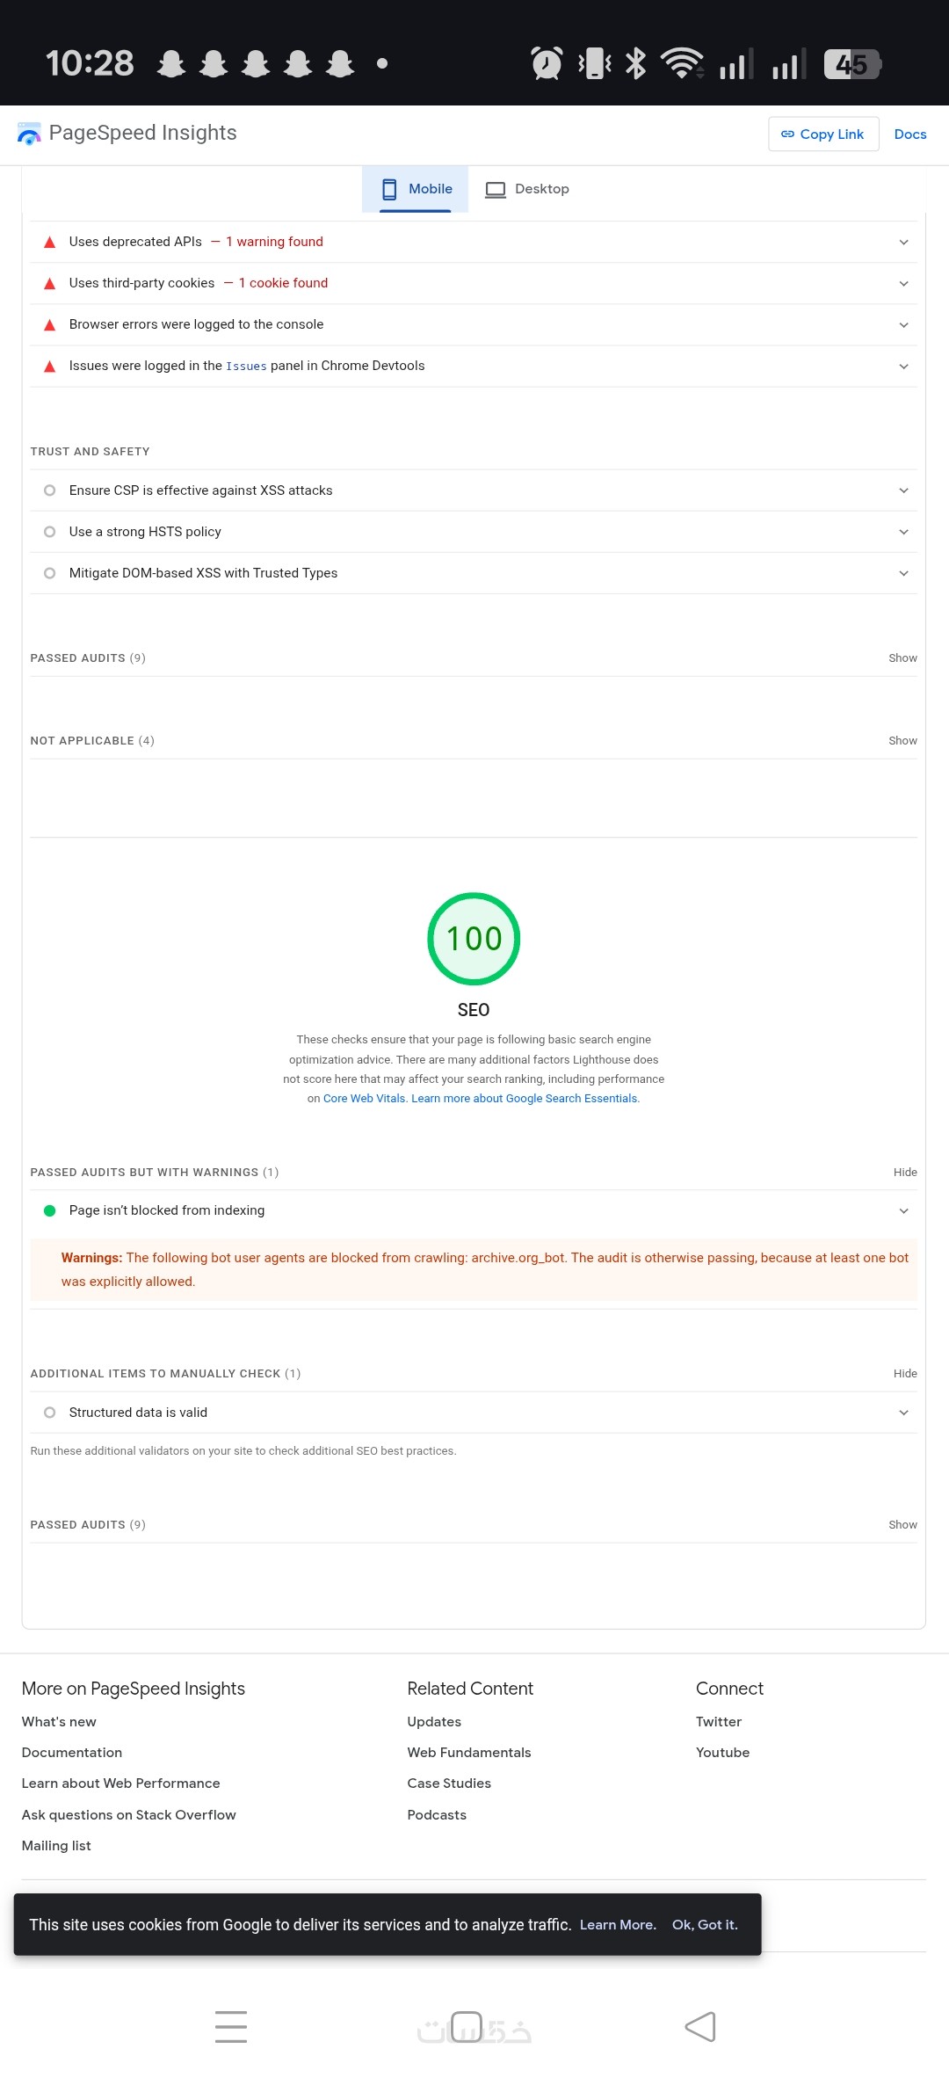Tap the Android home button icon
949x2085 pixels.
467,2026
